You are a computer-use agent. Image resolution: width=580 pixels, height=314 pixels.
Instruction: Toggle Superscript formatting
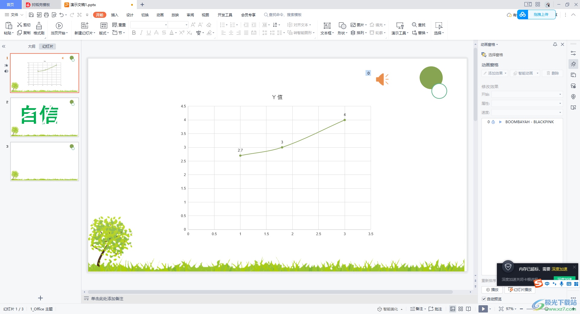182,33
